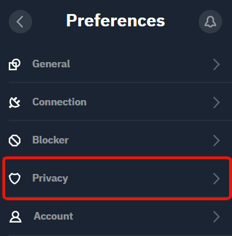232x236 pixels.
Task: Expand General with its chevron arrow
Action: coord(216,64)
